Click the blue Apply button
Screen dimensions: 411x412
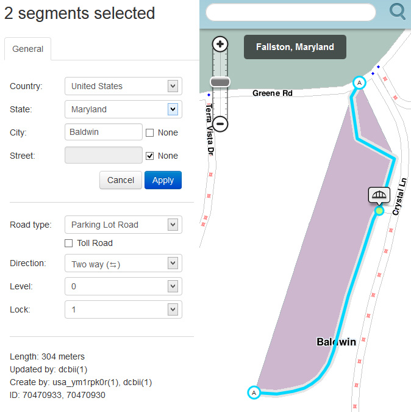click(163, 180)
